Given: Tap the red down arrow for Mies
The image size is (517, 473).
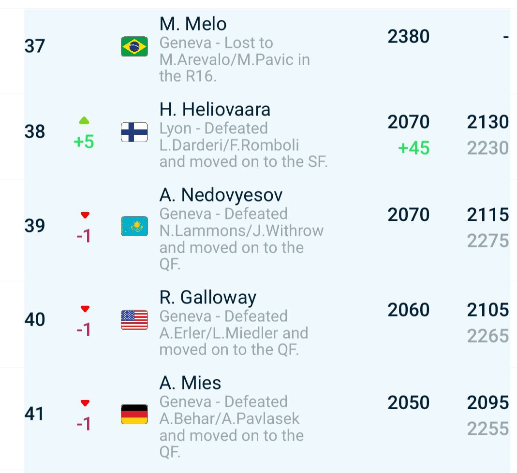Looking at the screenshot, I should pos(85,403).
